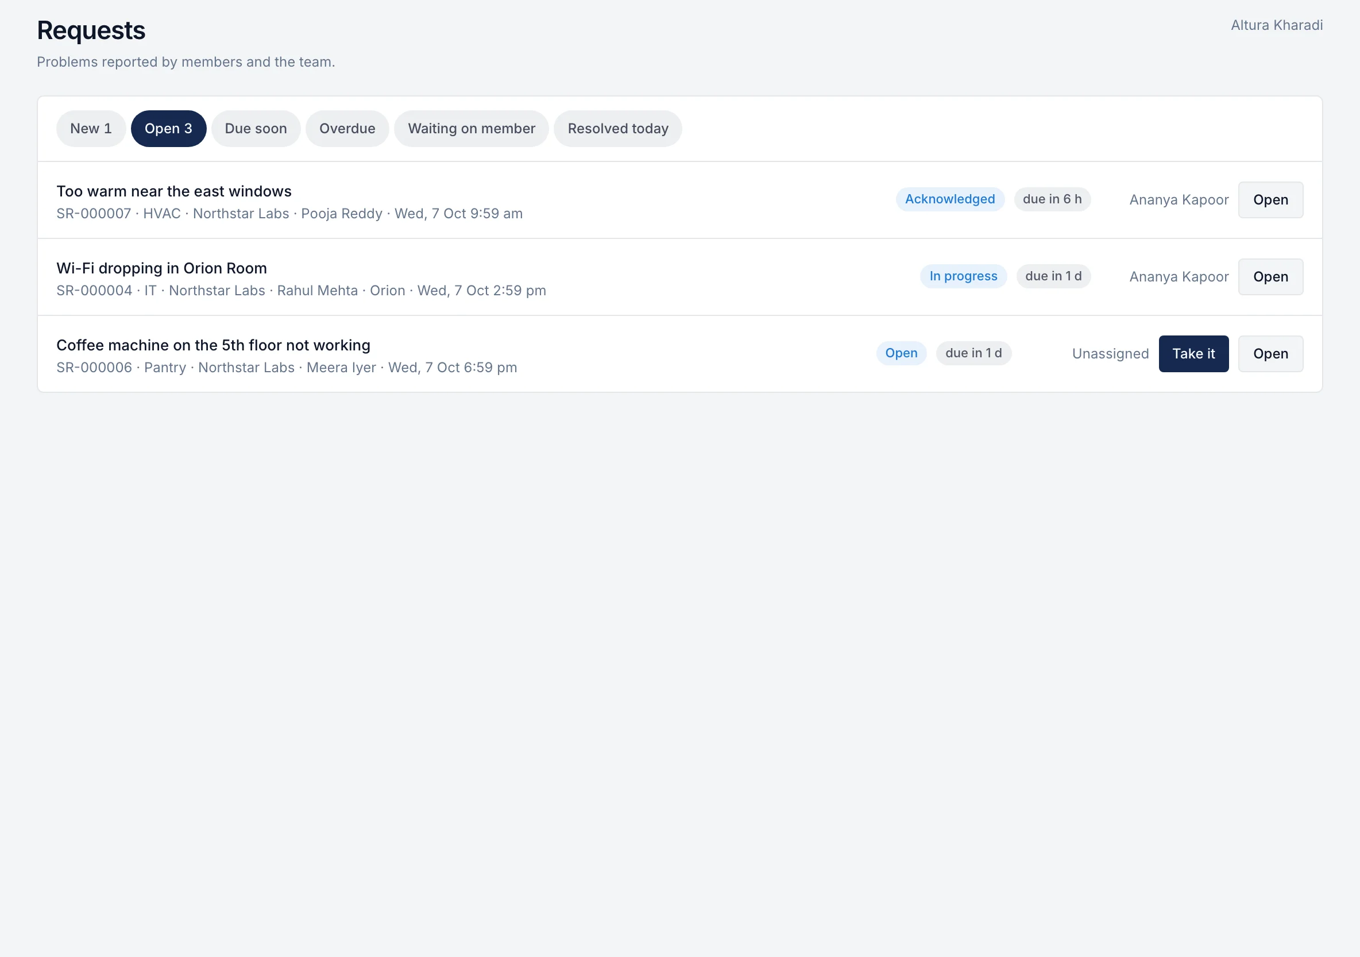
Task: Show Overdue requests
Action: [347, 129]
